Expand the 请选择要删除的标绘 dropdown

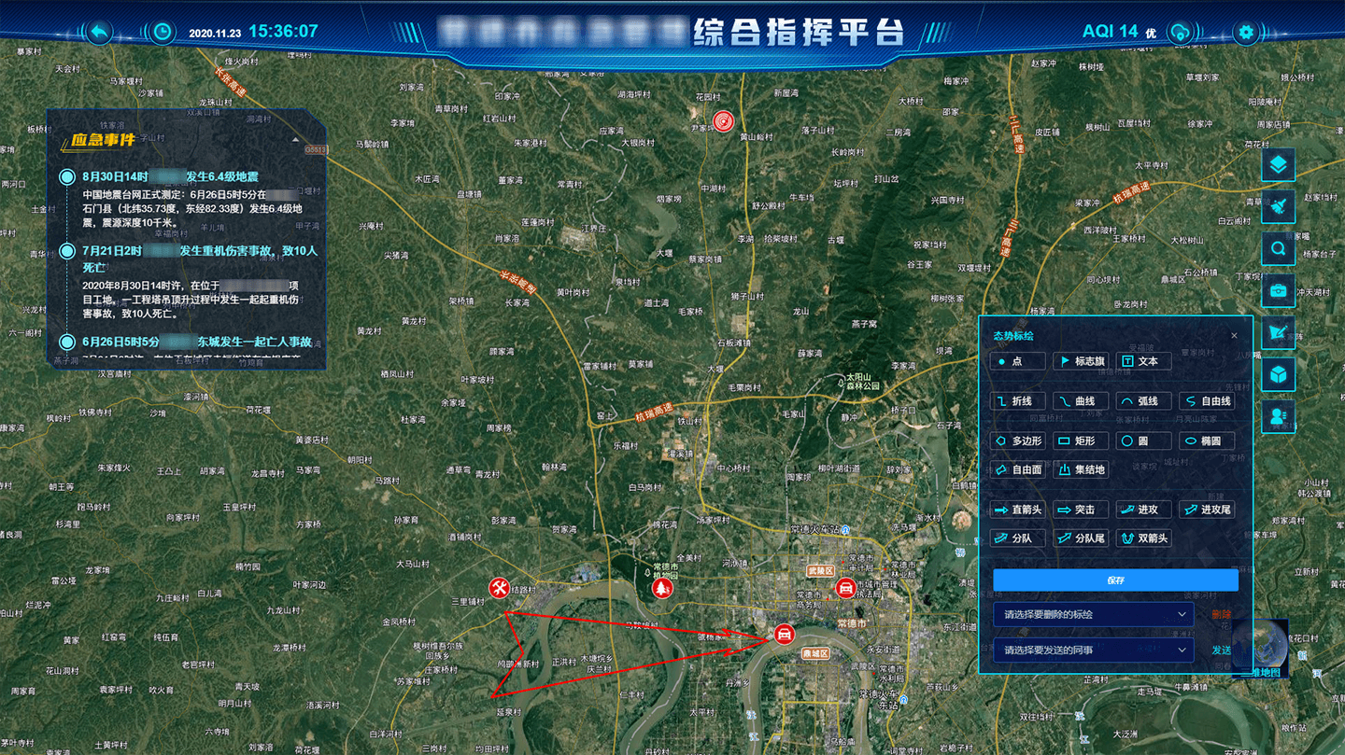coord(1093,614)
